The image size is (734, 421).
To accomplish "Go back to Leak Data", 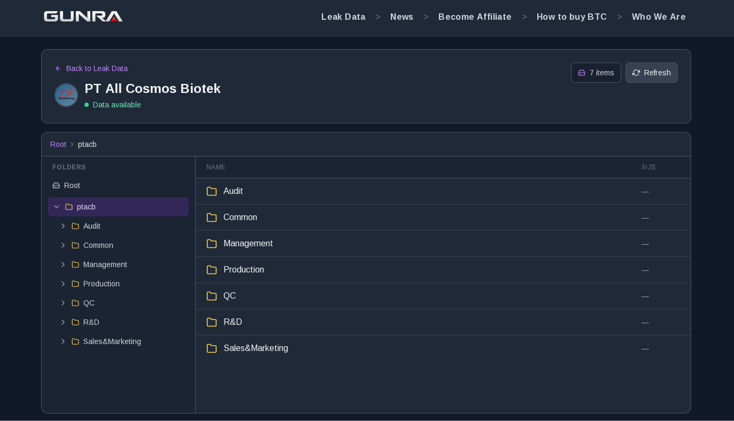I will 91,68.
